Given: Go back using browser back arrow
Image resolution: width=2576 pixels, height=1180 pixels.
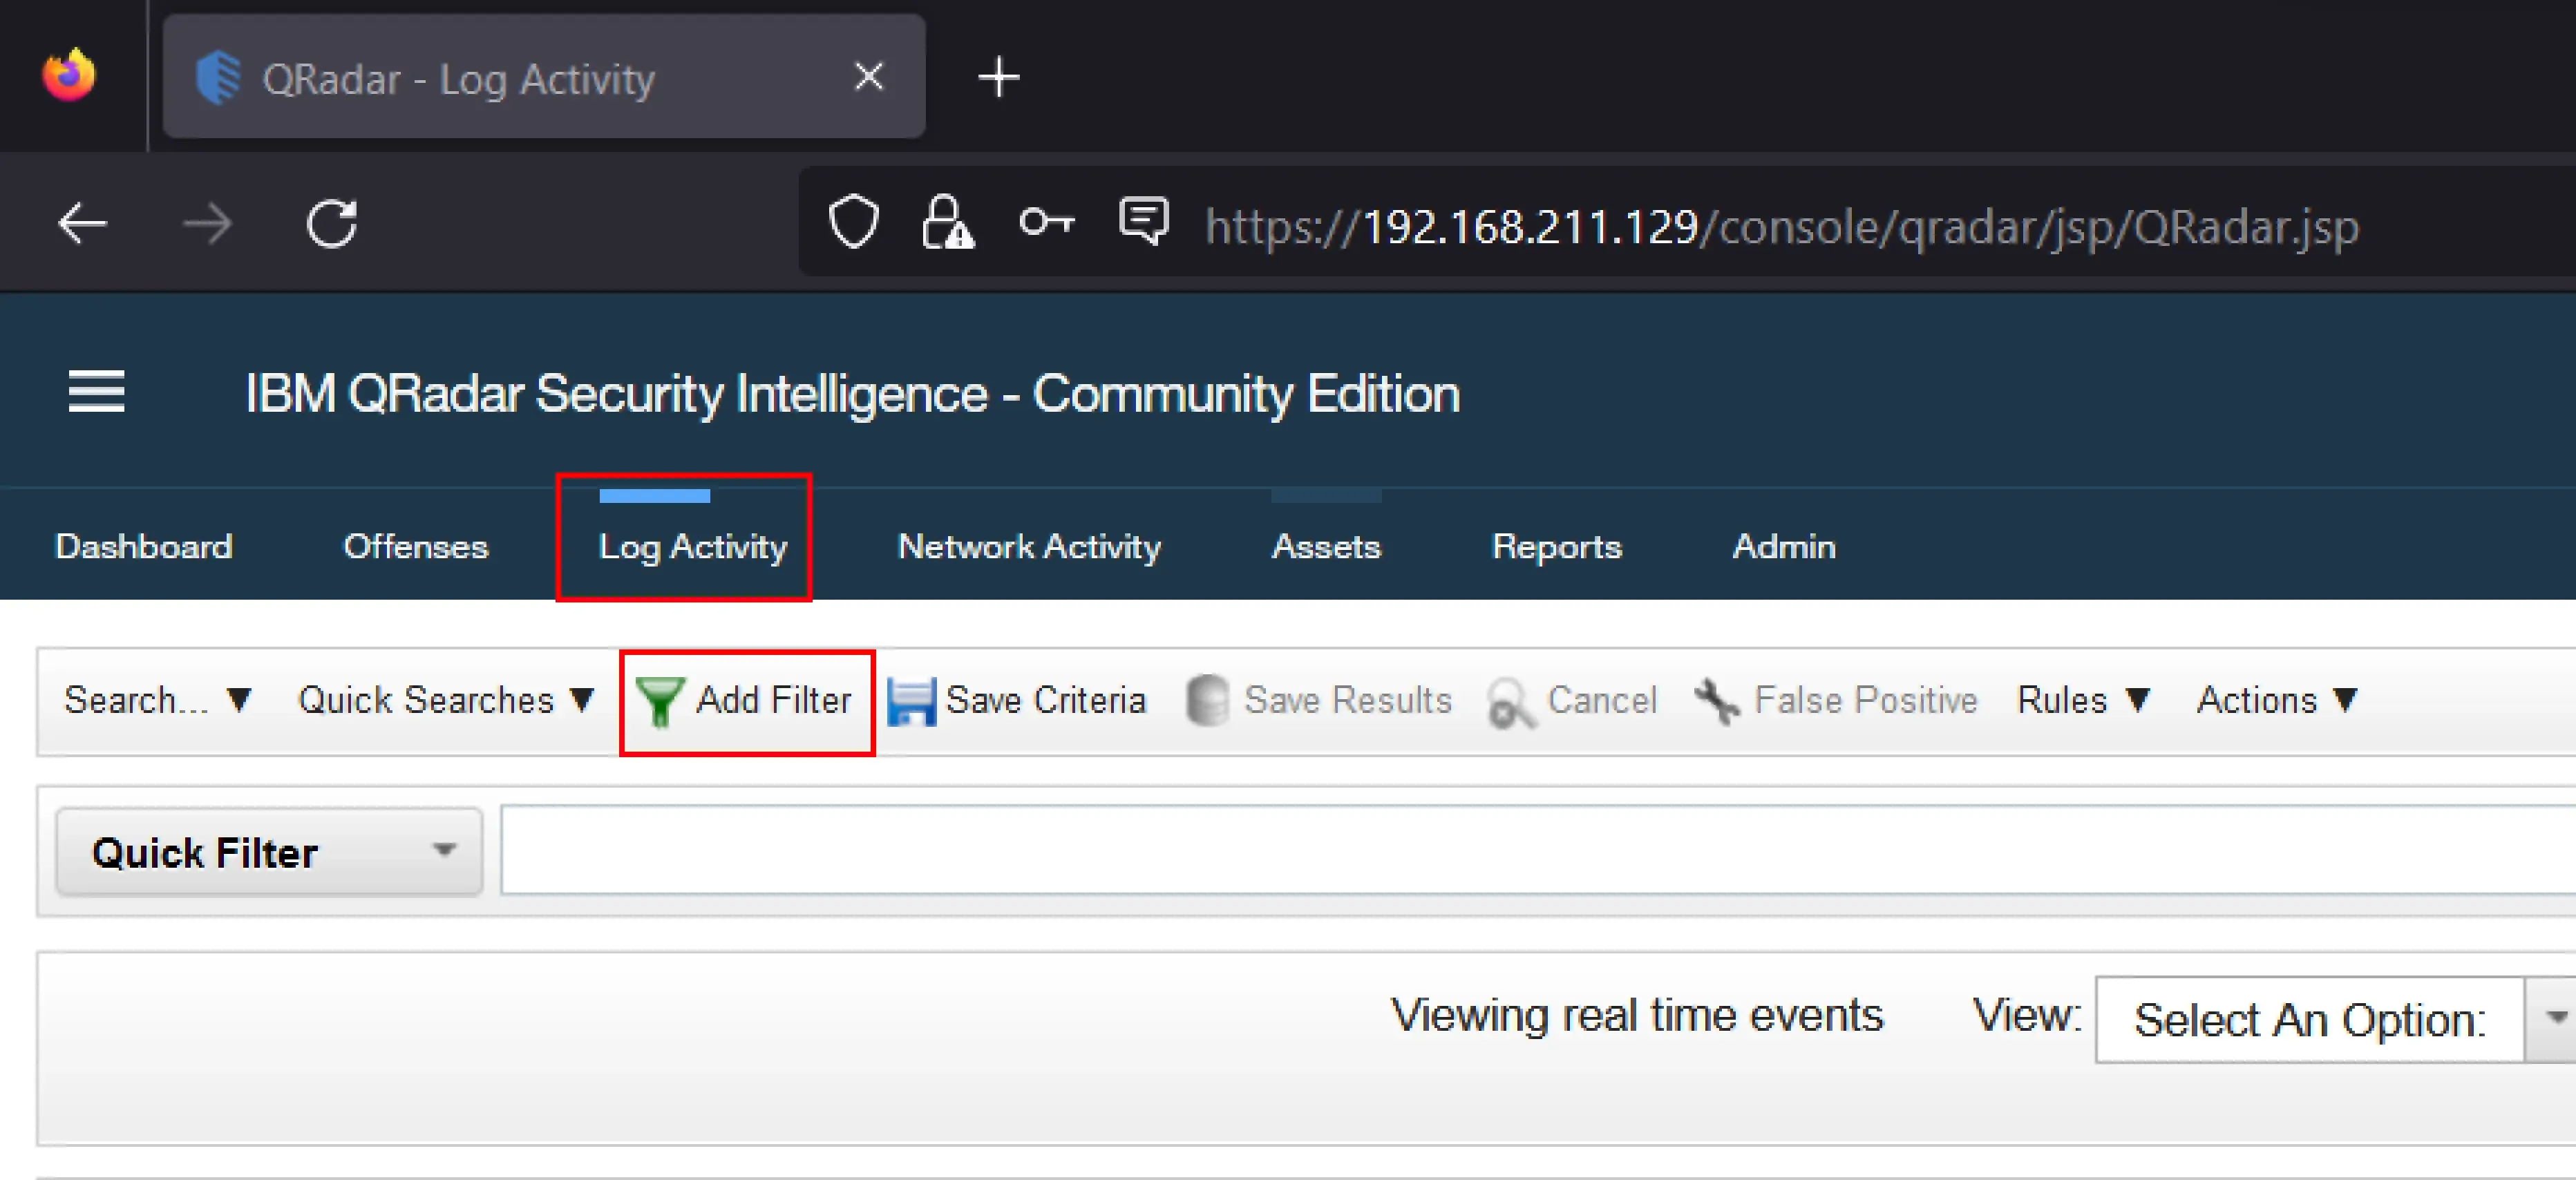Looking at the screenshot, I should pos(82,223).
